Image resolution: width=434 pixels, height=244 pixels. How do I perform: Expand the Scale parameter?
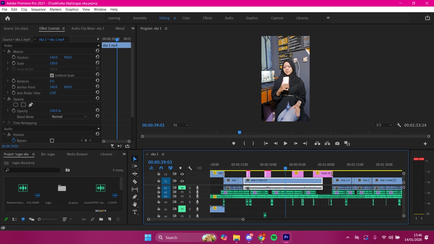coord(8,63)
